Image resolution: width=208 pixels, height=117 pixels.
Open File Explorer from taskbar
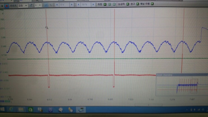click(x=21, y=109)
